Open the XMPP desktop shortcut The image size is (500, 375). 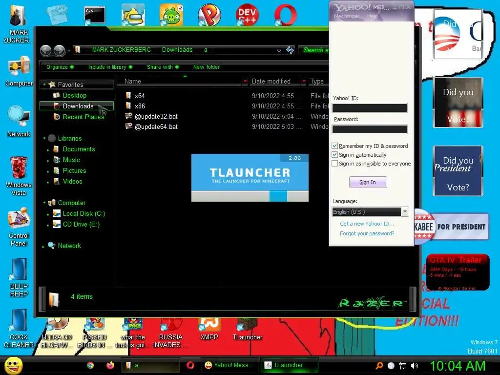(209, 329)
